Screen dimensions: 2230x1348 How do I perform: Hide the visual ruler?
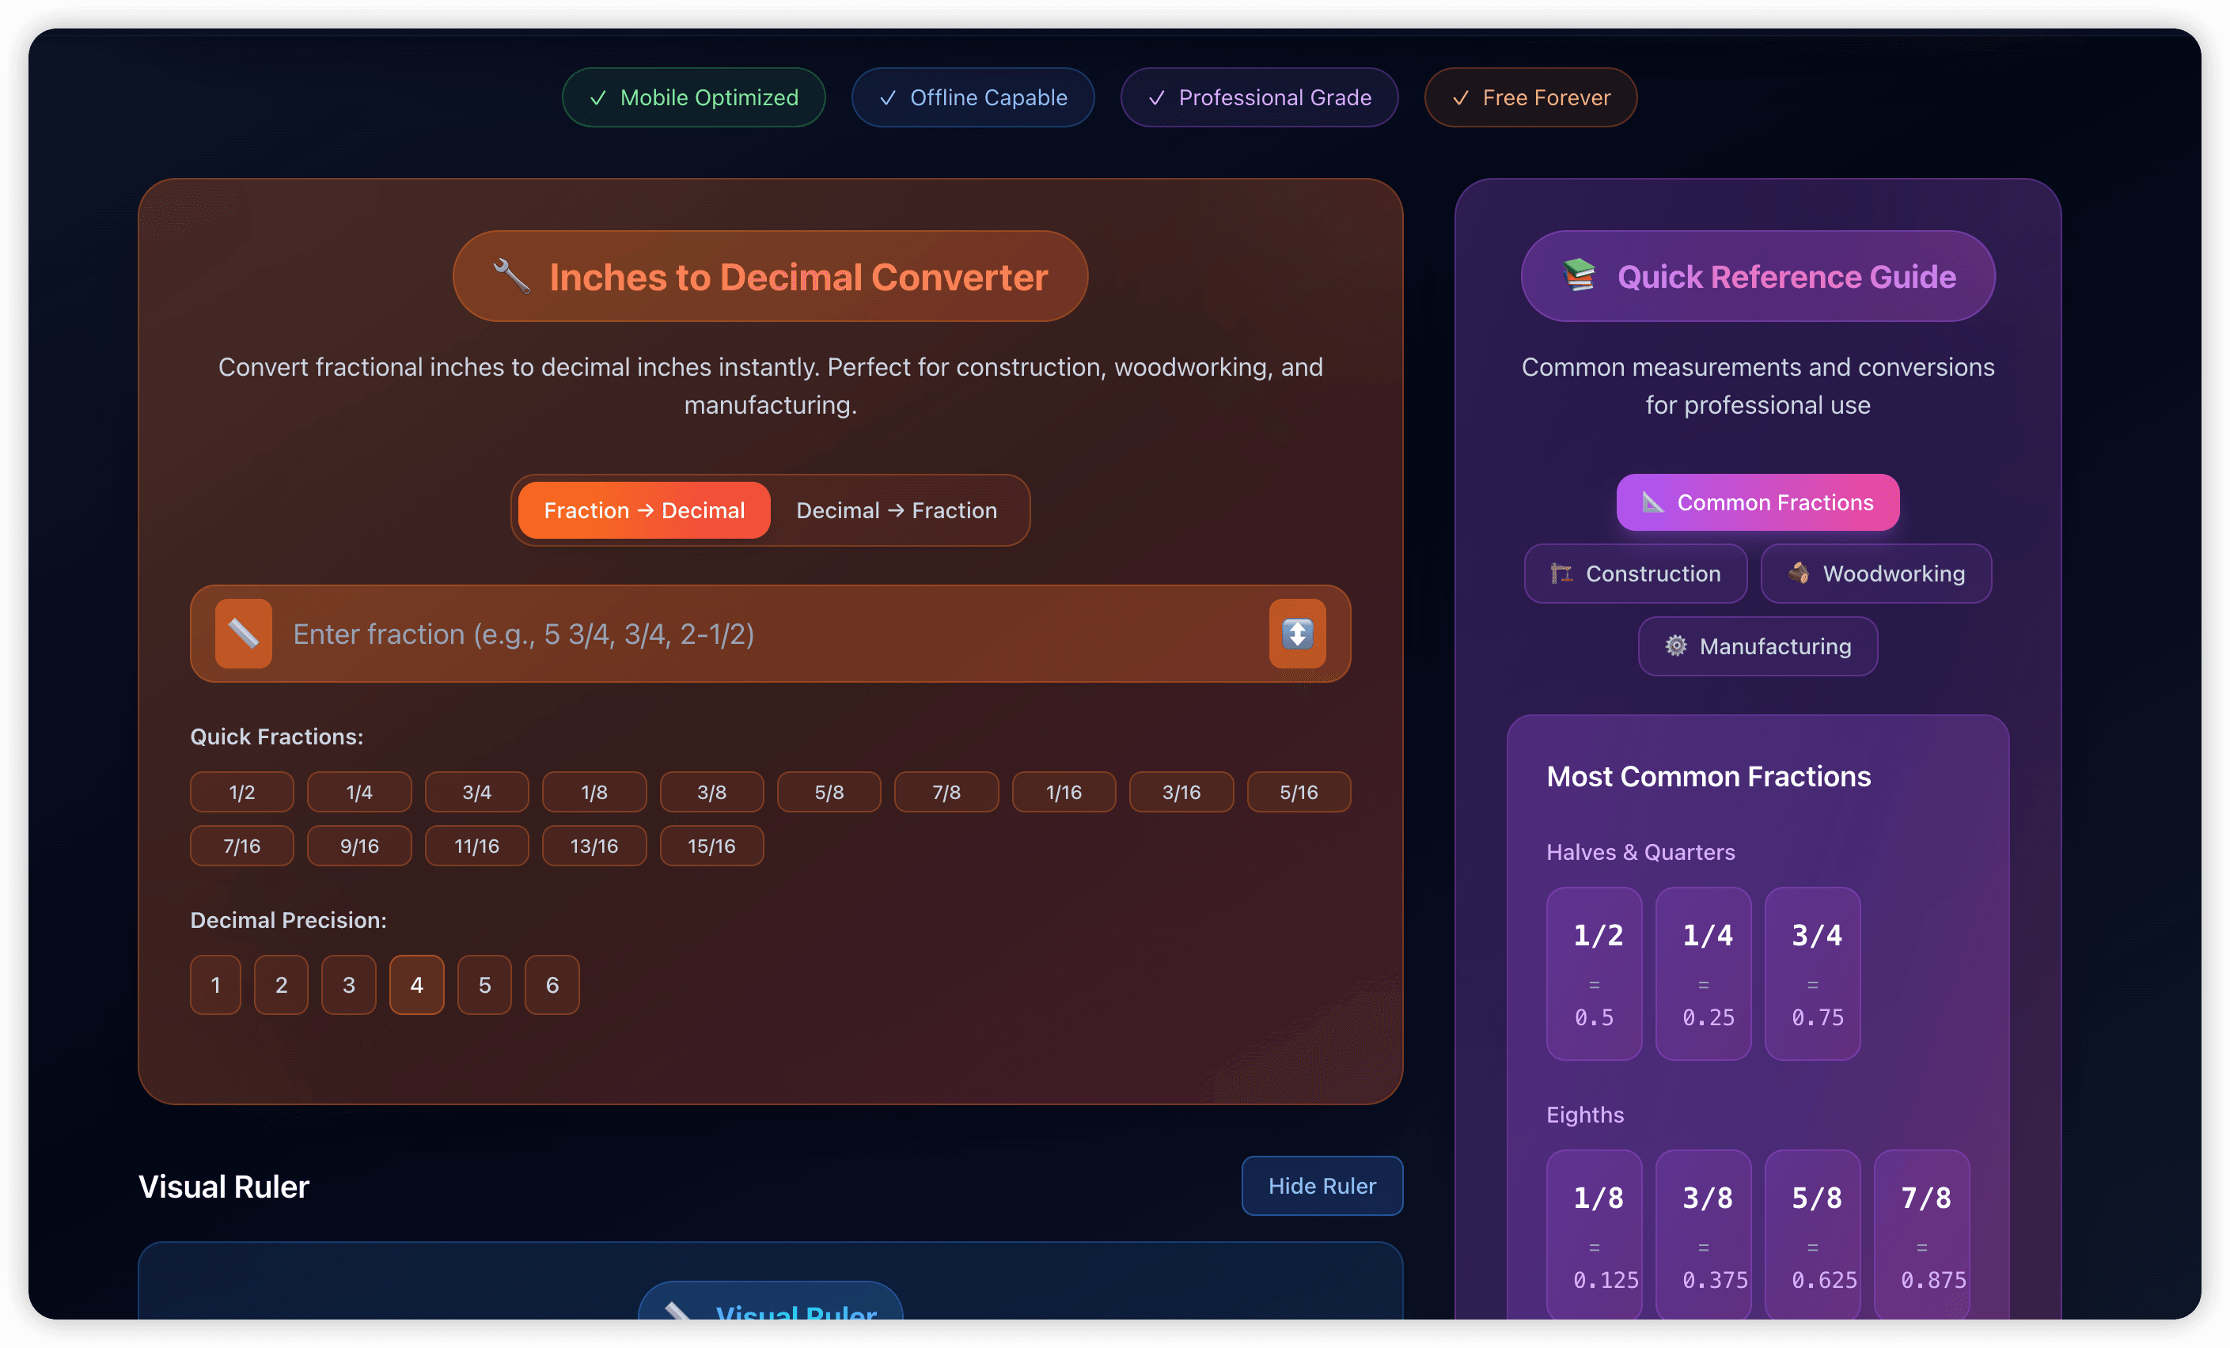pyautogui.click(x=1322, y=1185)
